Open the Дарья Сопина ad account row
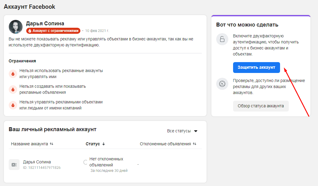This screenshot has height=186, width=318. pyautogui.click(x=37, y=162)
